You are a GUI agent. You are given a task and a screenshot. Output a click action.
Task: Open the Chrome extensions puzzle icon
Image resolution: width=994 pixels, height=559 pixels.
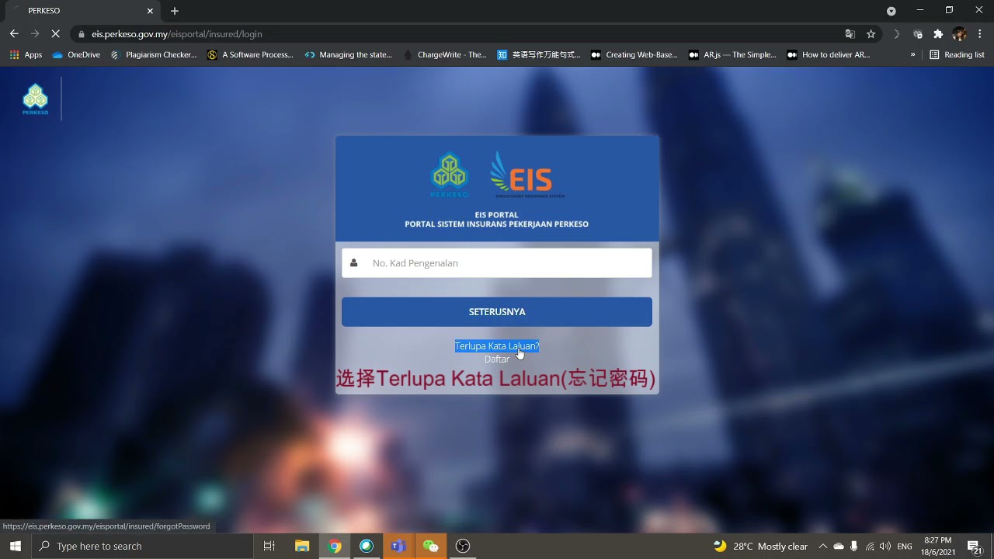pyautogui.click(x=938, y=34)
